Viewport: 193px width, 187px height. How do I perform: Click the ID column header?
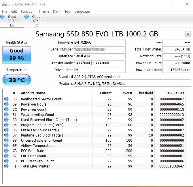pyautogui.click(x=14, y=93)
